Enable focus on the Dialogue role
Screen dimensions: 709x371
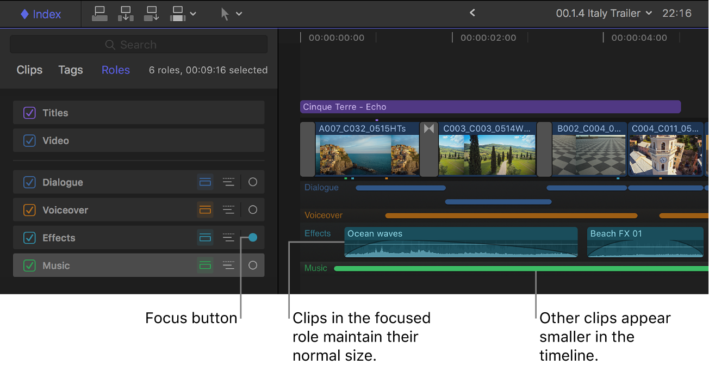pyautogui.click(x=252, y=182)
